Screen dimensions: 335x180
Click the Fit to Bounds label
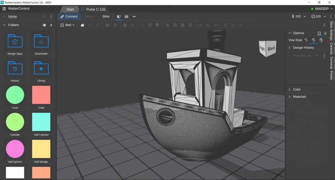(x=299, y=56)
